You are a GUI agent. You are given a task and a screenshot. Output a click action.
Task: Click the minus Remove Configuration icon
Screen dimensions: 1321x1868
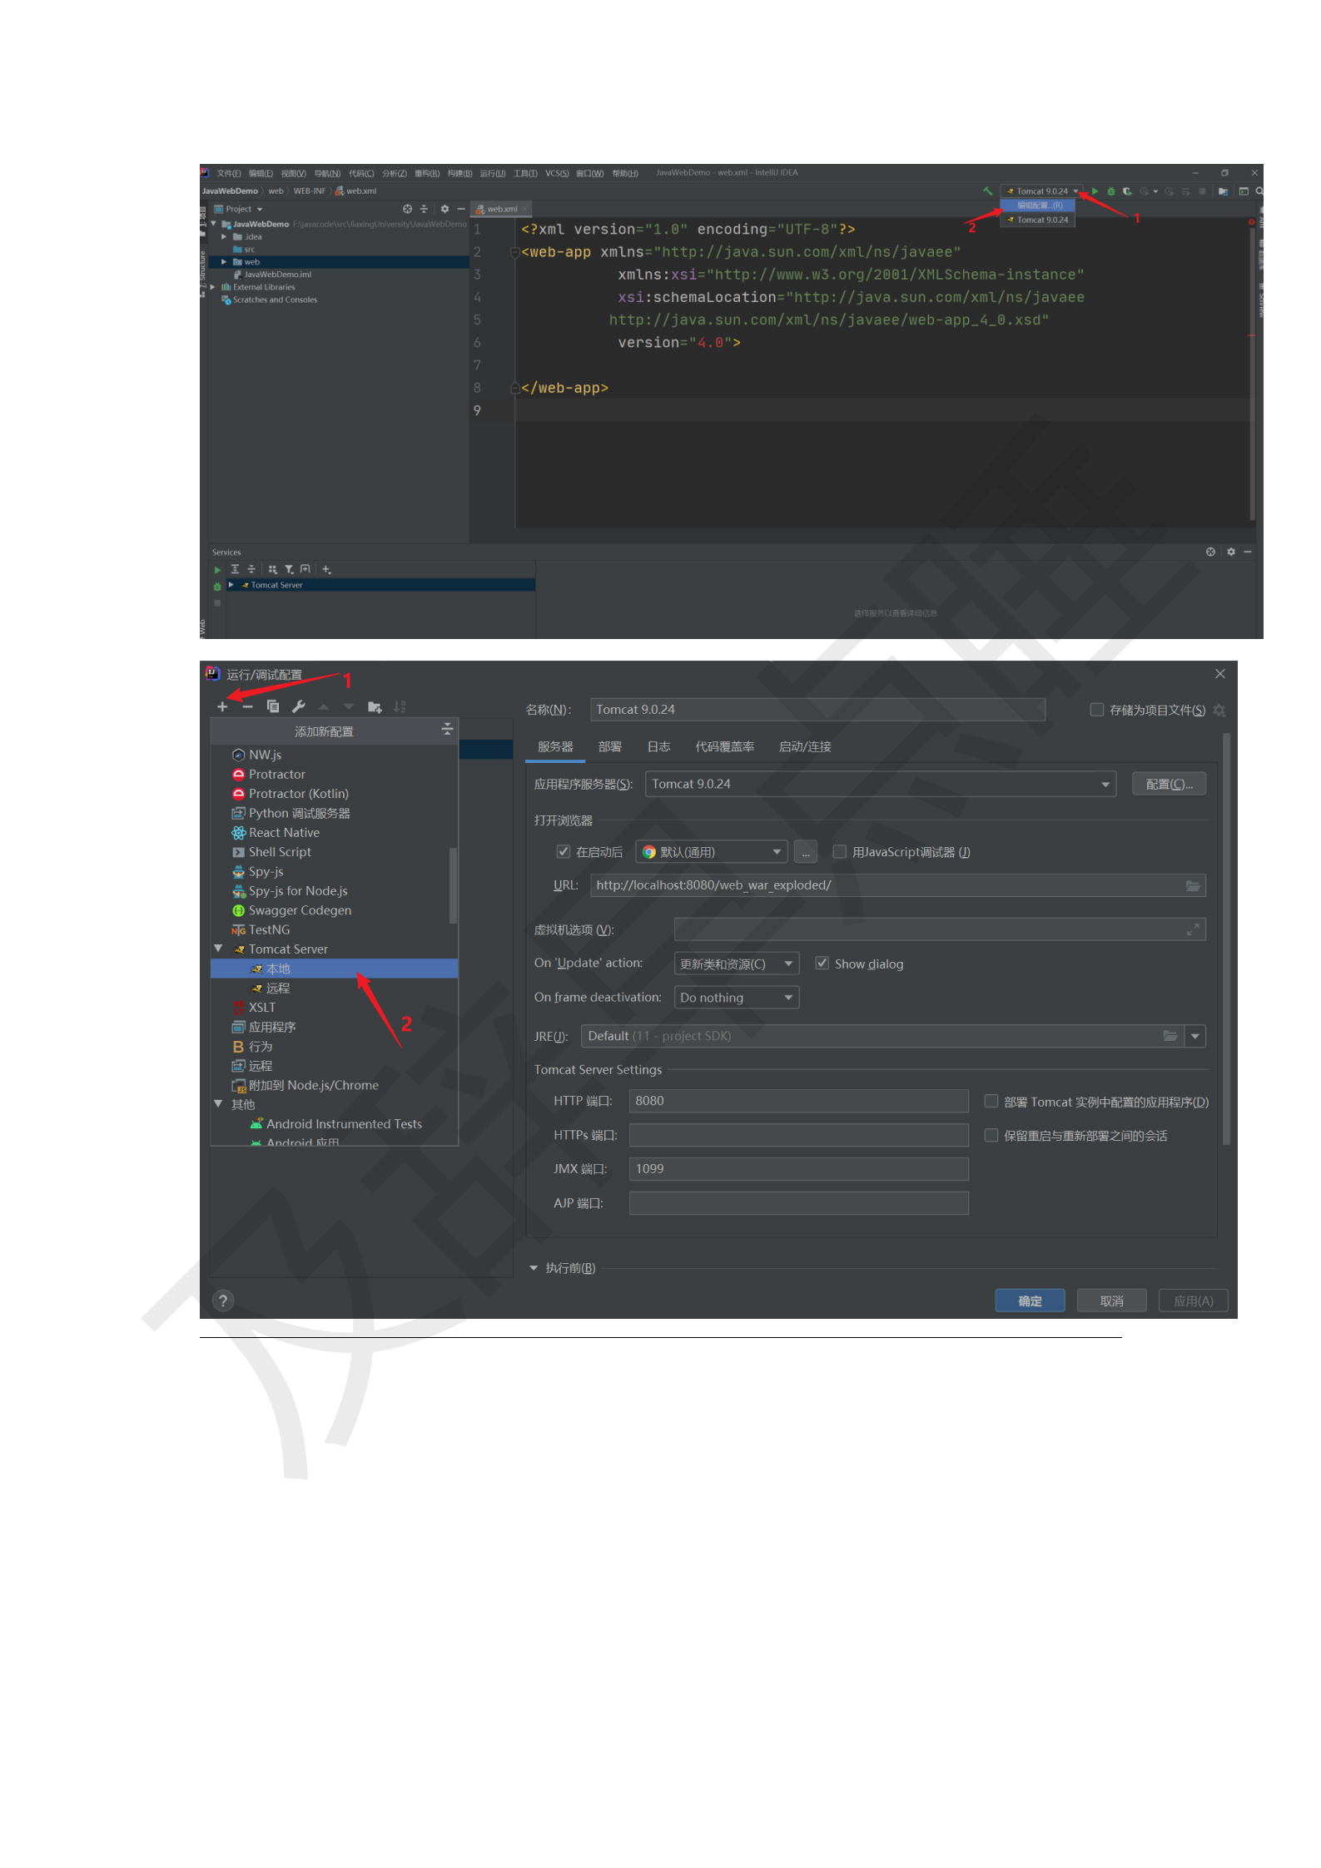[247, 706]
